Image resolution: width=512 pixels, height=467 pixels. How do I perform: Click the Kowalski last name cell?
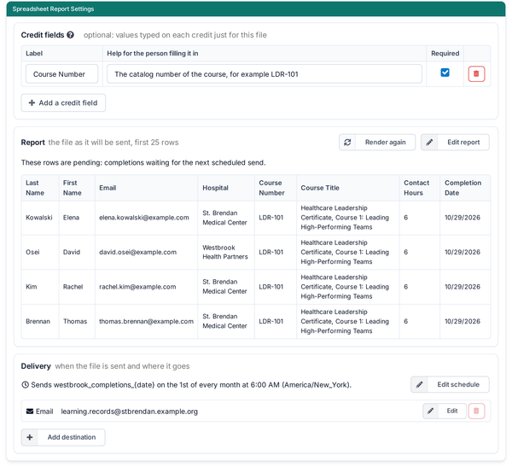[40, 218]
